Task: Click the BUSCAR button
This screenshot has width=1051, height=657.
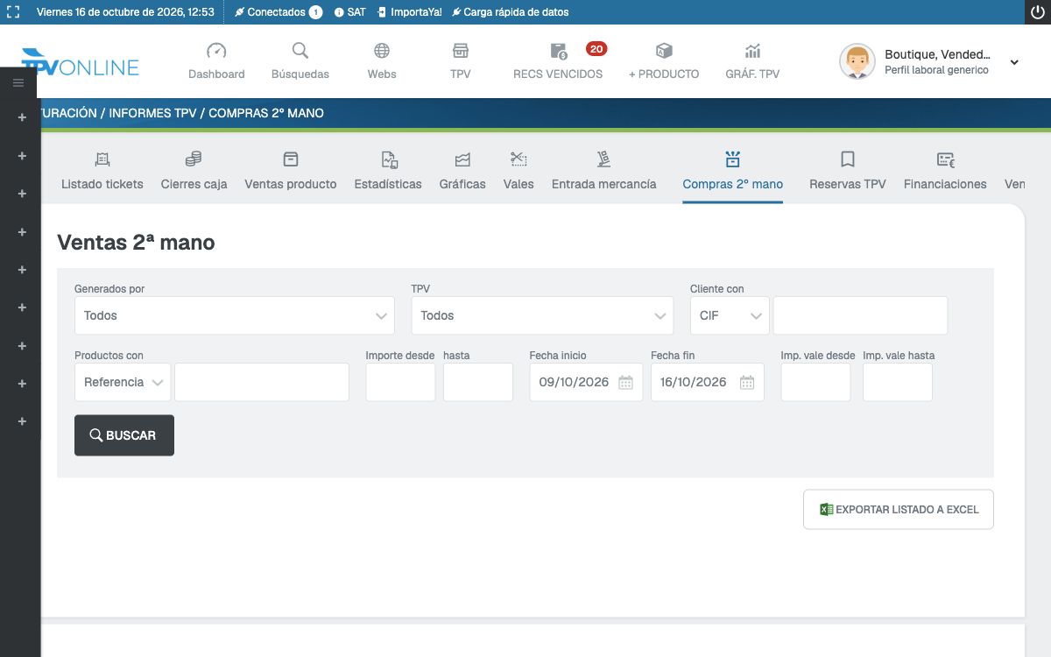Action: [x=124, y=435]
